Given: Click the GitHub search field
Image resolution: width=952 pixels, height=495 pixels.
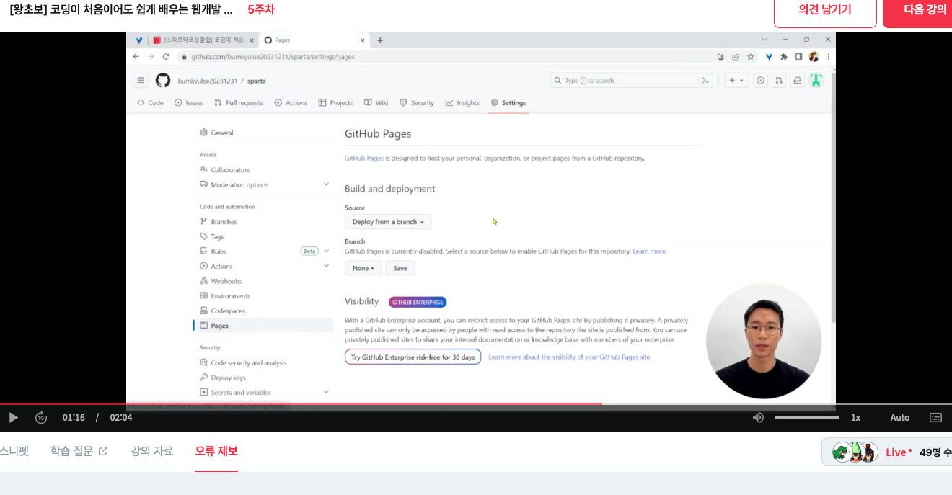Looking at the screenshot, I should (623, 81).
